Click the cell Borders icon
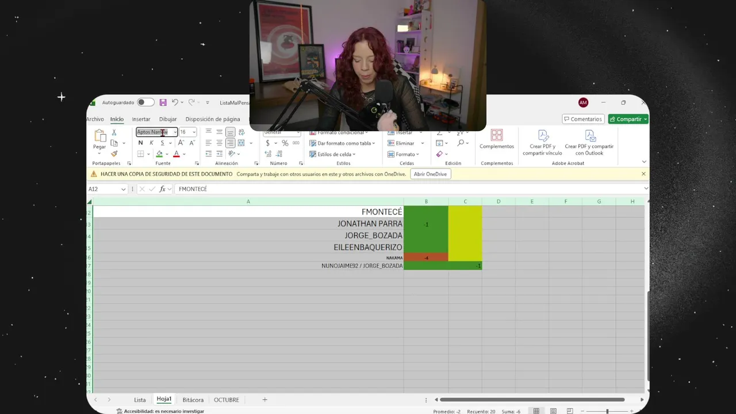The image size is (736, 414). pos(141,154)
